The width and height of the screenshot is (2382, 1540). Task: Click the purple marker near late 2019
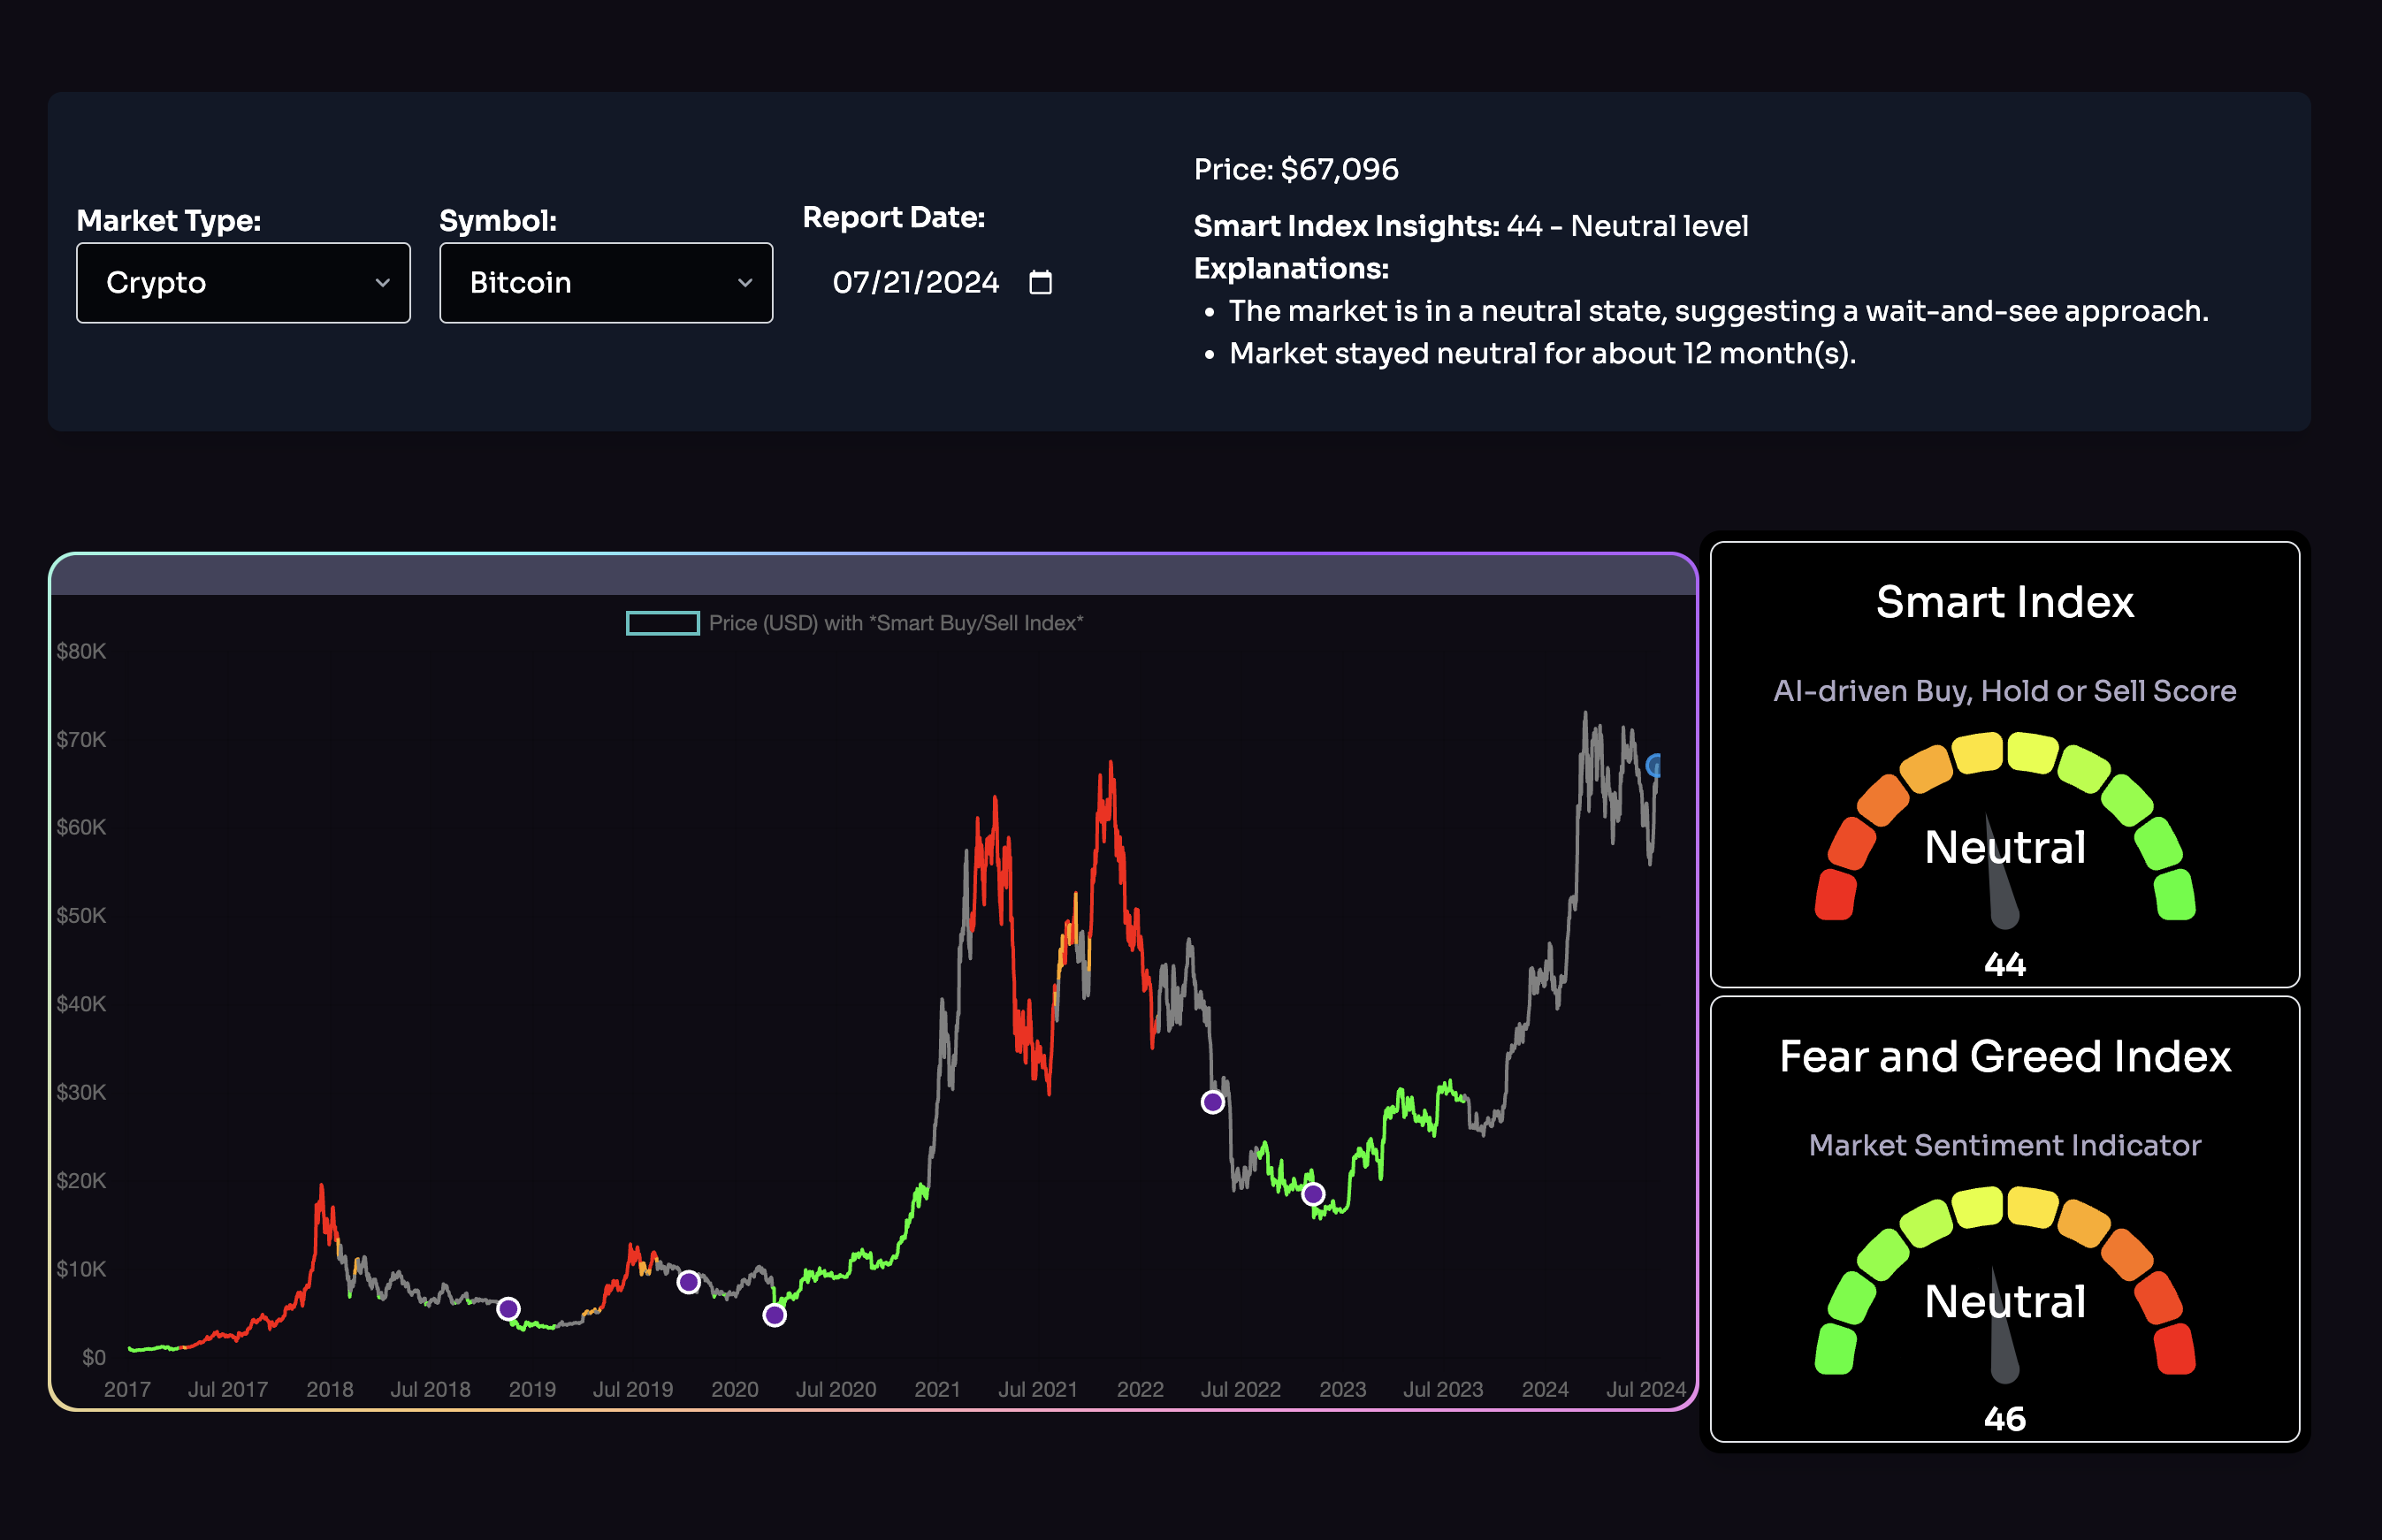688,1282
